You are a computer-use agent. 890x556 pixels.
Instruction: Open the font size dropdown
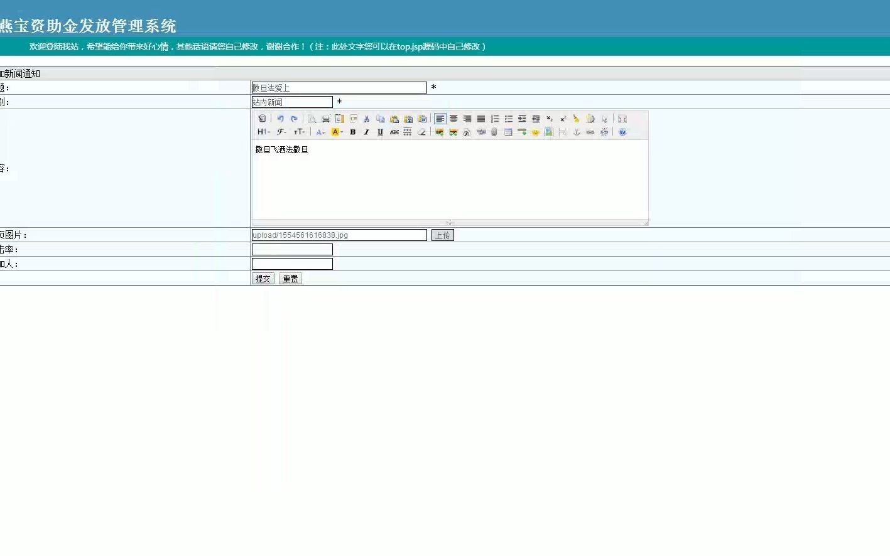tap(299, 132)
